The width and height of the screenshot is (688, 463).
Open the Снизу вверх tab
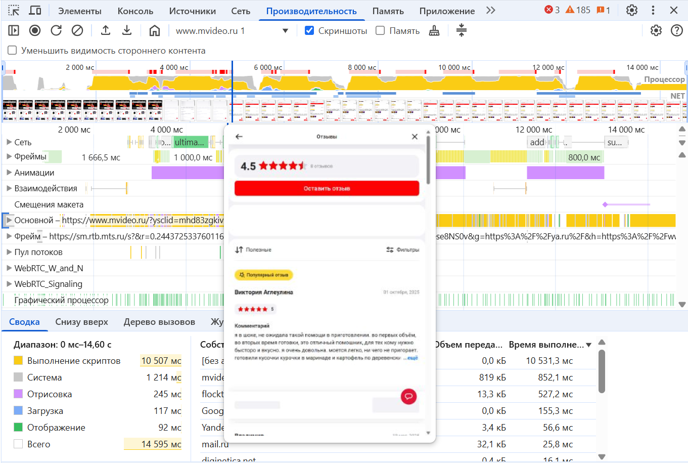81,322
